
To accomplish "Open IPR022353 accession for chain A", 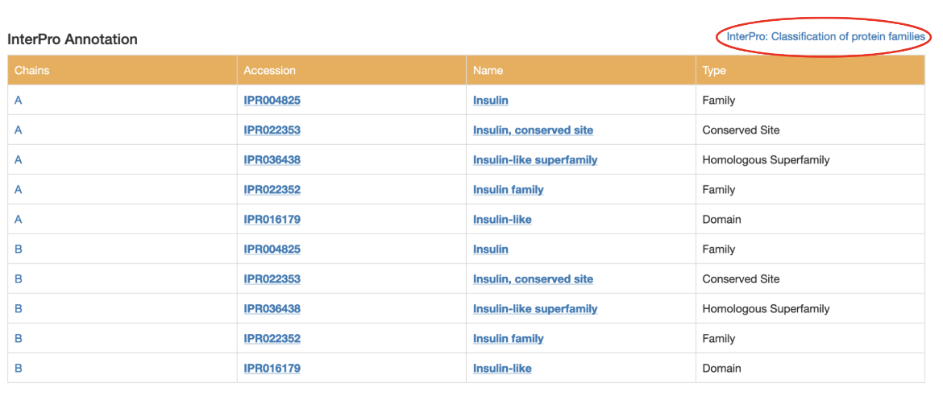I will tap(272, 130).
